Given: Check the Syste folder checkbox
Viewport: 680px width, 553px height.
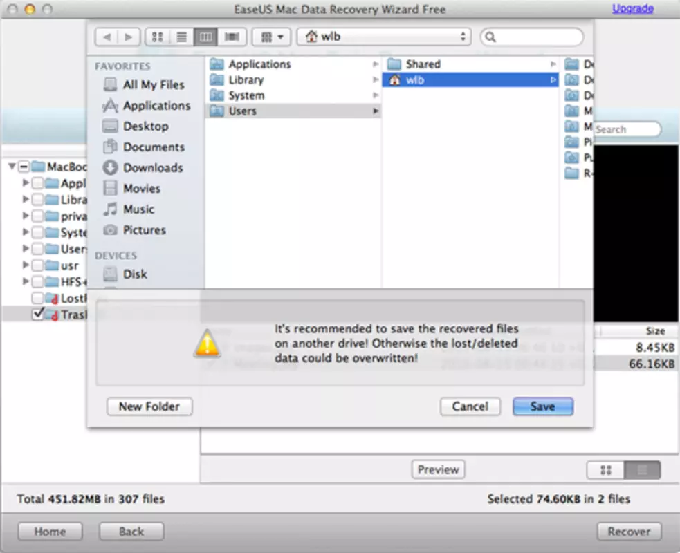Looking at the screenshot, I should 38,232.
